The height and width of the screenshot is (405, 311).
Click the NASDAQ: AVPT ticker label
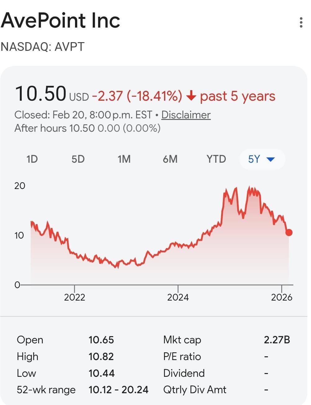42,47
